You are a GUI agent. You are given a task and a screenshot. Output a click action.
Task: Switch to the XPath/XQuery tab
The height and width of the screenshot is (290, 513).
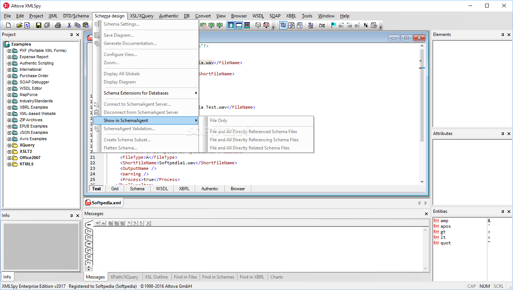coord(124,277)
